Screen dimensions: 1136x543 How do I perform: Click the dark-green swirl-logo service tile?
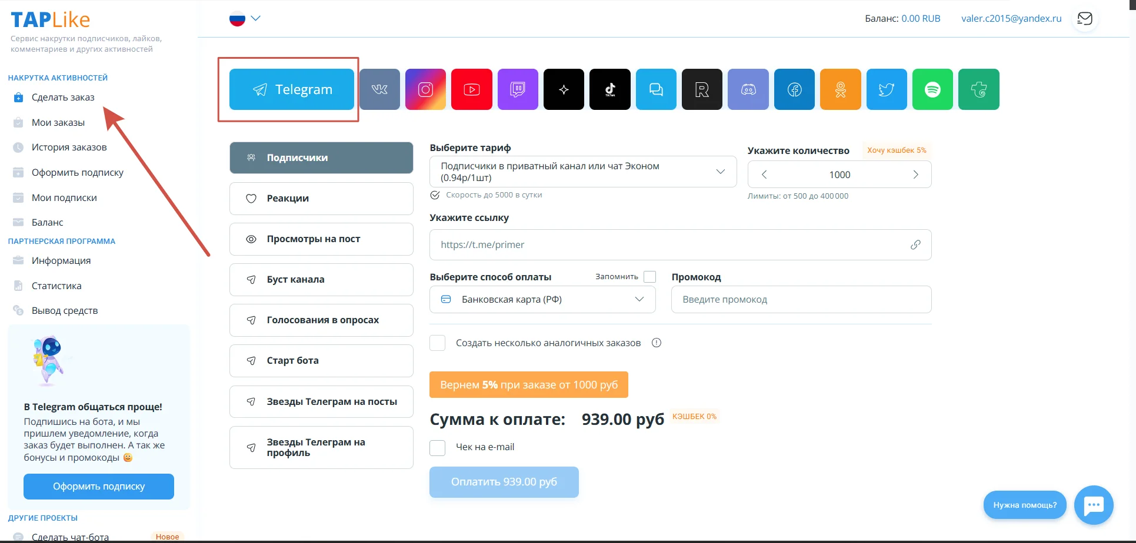pos(979,89)
